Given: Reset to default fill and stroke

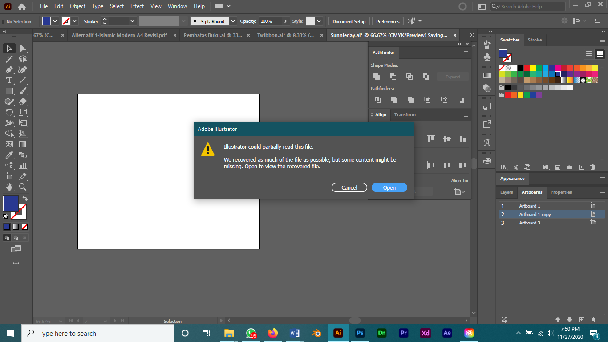Looking at the screenshot, I should click(5, 216).
